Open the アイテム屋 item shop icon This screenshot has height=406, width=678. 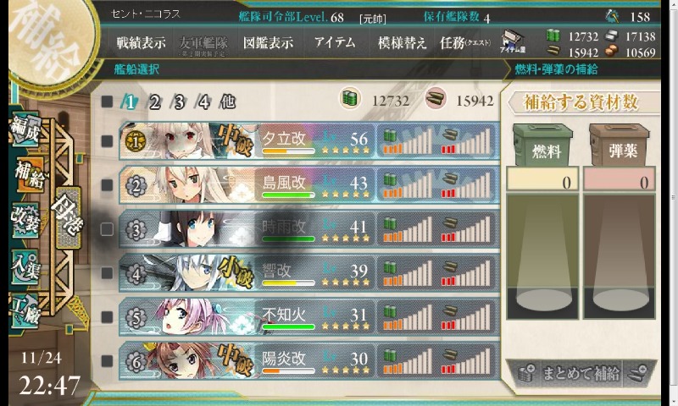513,42
